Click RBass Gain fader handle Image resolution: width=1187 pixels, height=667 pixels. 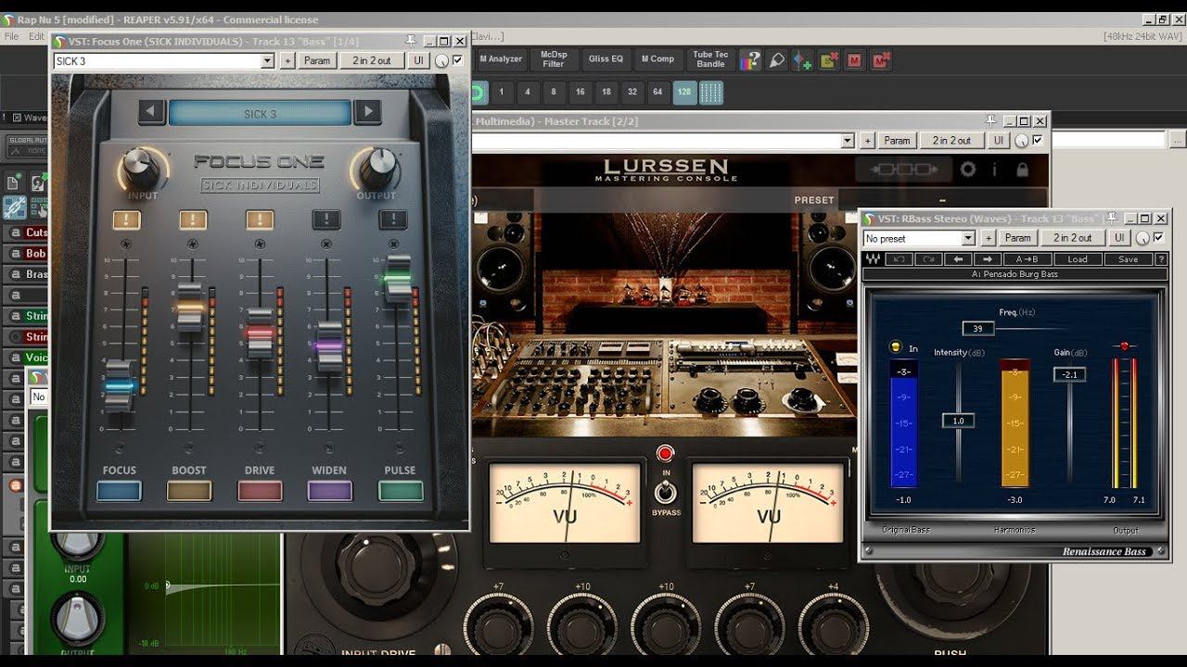[x=1069, y=374]
